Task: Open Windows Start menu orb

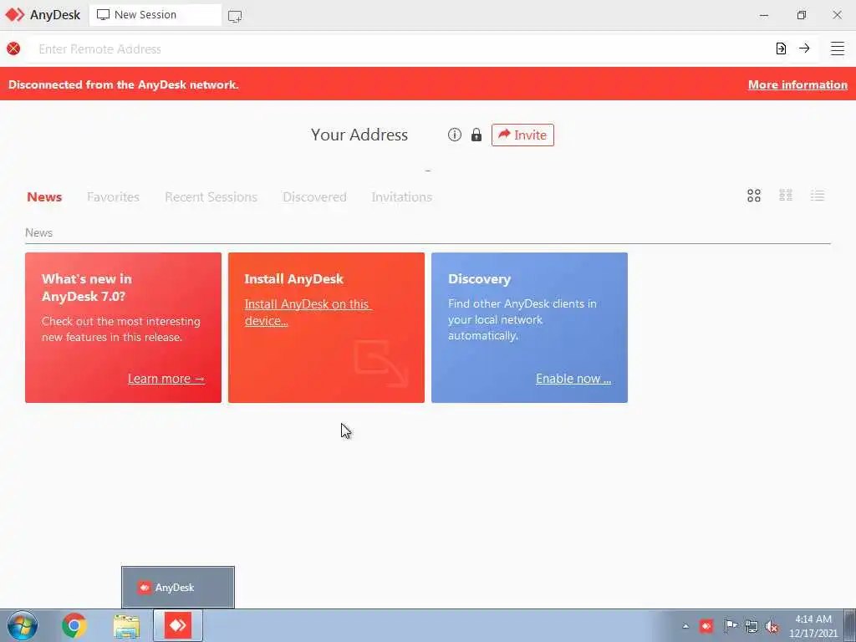Action: 23,625
